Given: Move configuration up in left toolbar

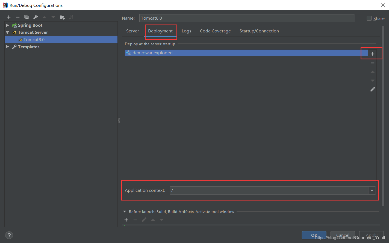Looking at the screenshot, I should [44, 17].
